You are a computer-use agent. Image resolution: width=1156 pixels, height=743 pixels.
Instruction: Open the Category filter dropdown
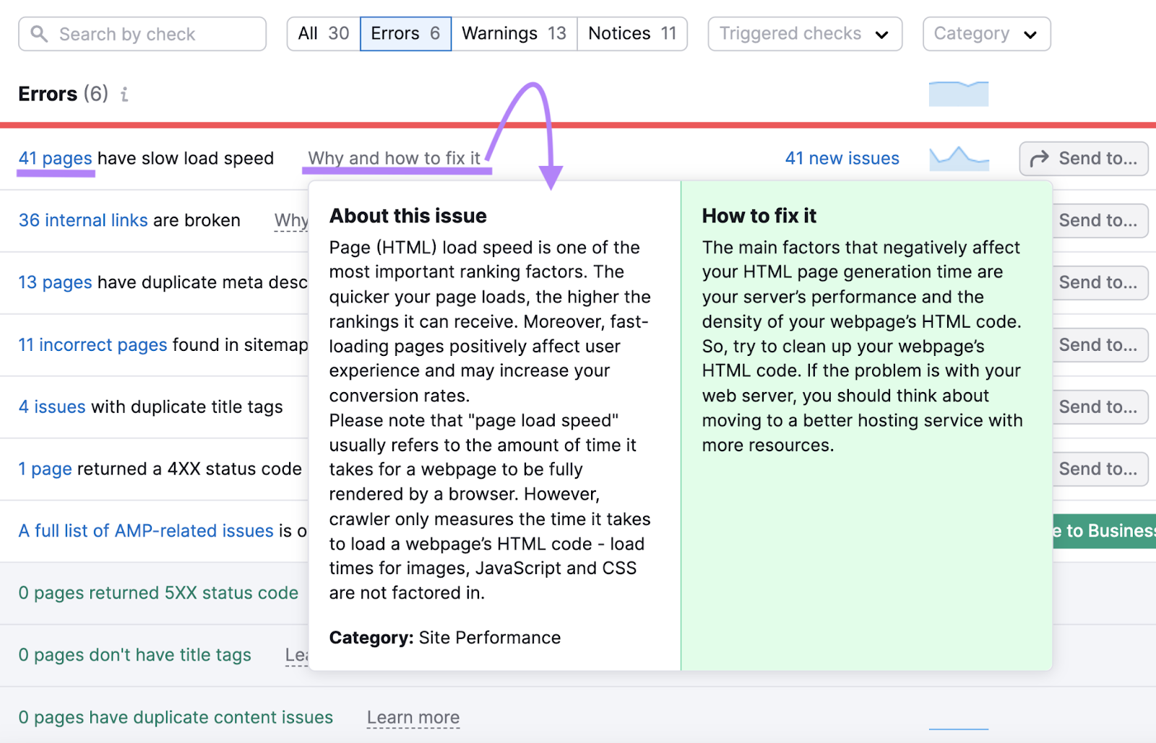[986, 33]
